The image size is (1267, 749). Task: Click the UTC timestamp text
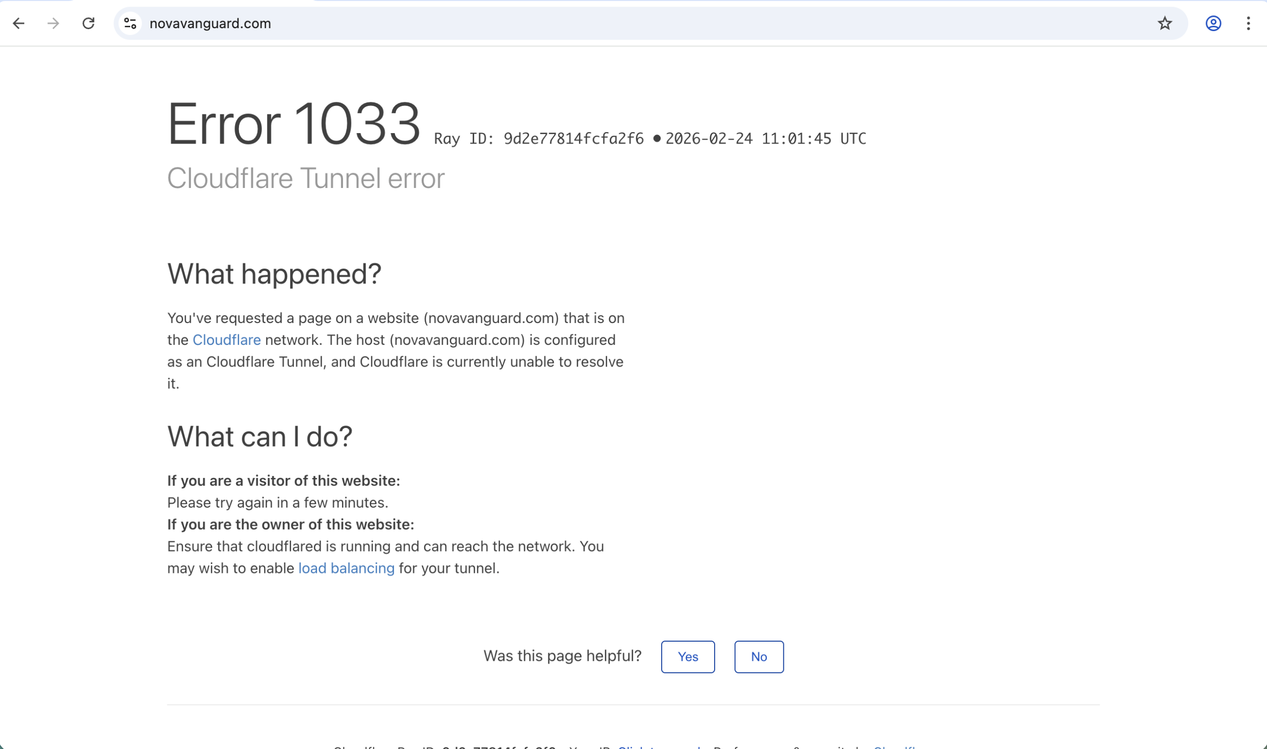765,139
